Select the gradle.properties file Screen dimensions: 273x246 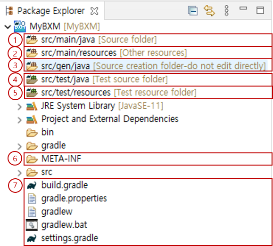pos(74,198)
